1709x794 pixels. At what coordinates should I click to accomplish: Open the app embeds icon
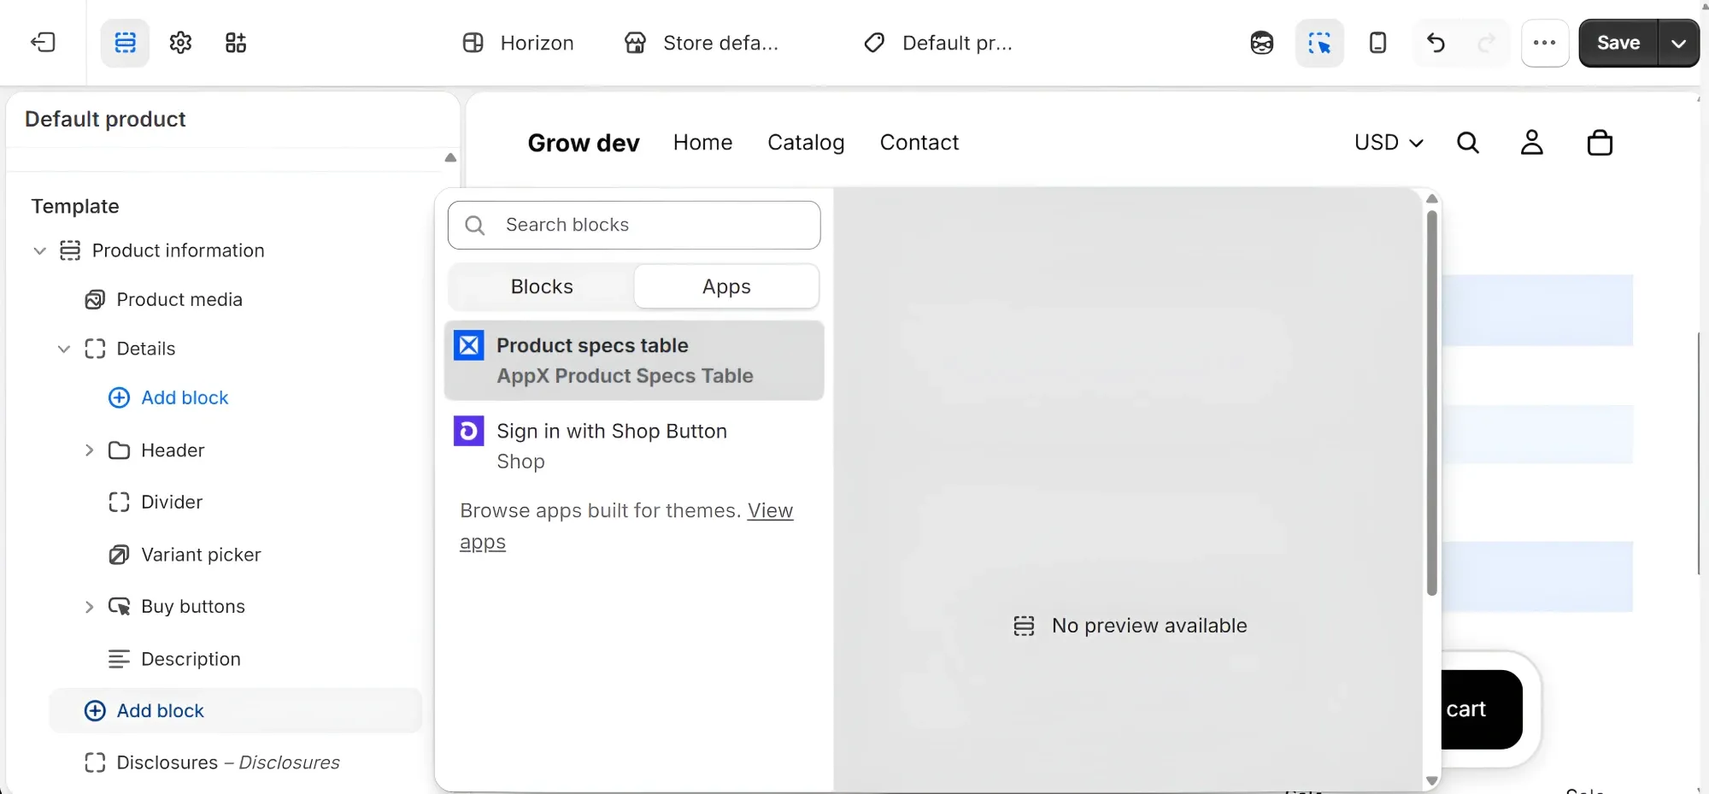[x=236, y=43]
